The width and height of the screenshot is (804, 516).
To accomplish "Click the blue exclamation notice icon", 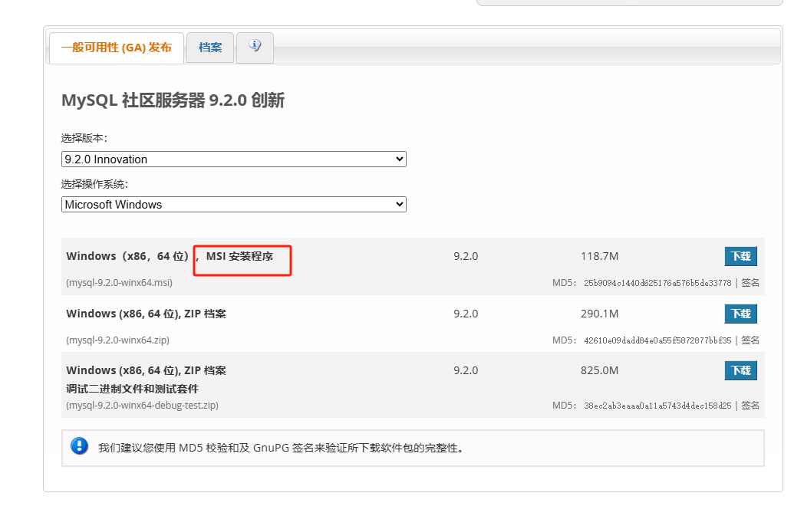I will click(80, 445).
